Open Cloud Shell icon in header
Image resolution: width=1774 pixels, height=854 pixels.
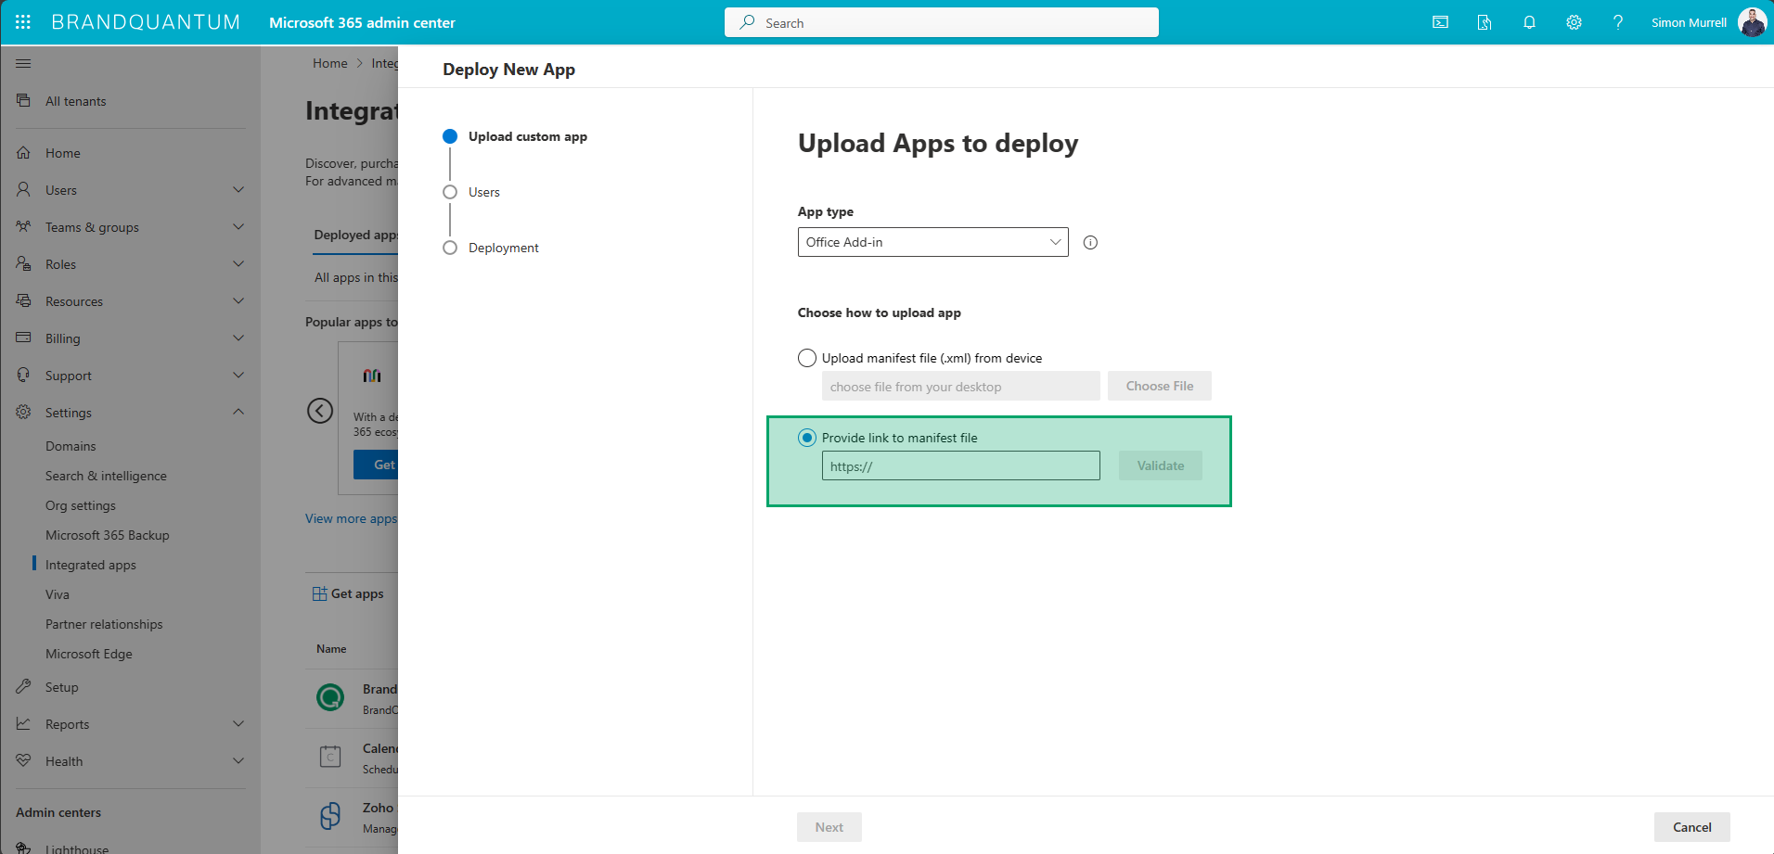[x=1440, y=22]
